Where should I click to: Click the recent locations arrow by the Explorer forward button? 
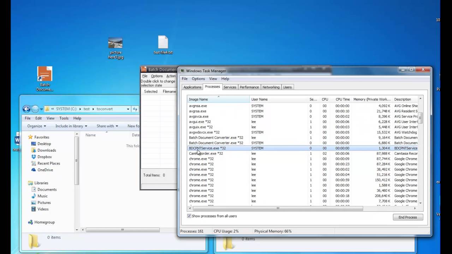pyautogui.click(x=42, y=109)
